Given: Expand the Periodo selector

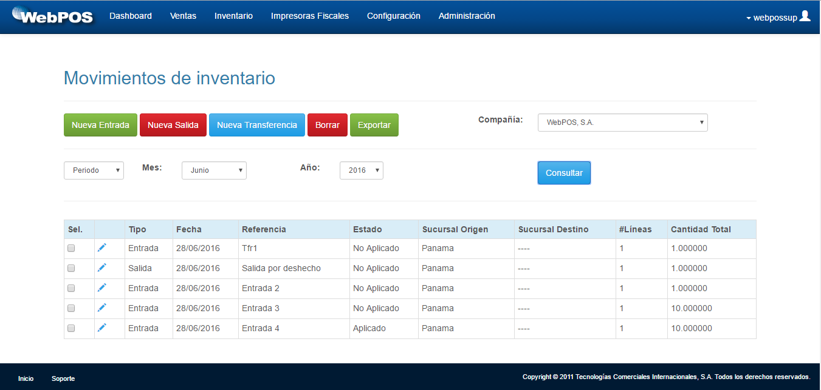Looking at the screenshot, I should (93, 170).
